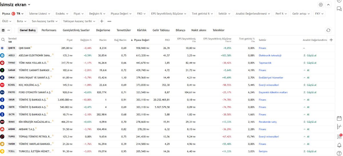
Task: Click the QNBTR logo icon
Action: pyautogui.click(x=2, y=48)
